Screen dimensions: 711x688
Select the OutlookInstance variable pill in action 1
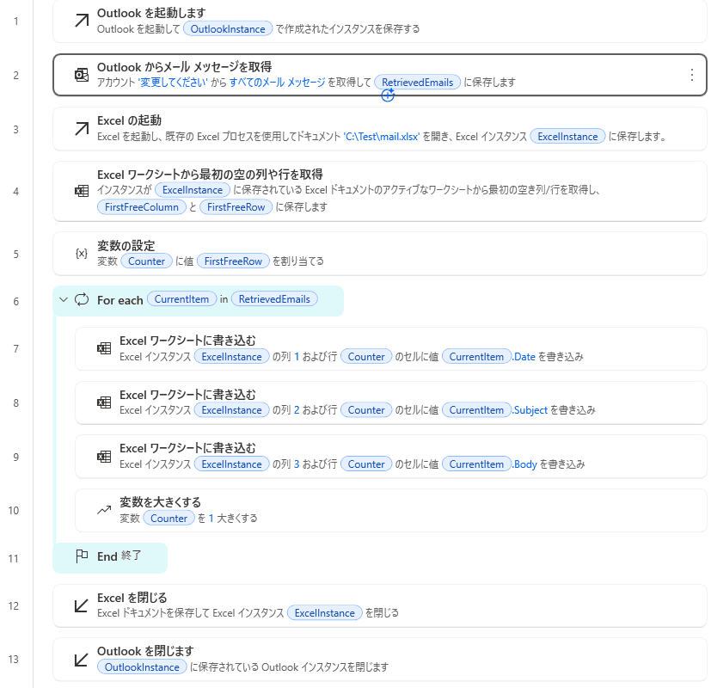[227, 28]
